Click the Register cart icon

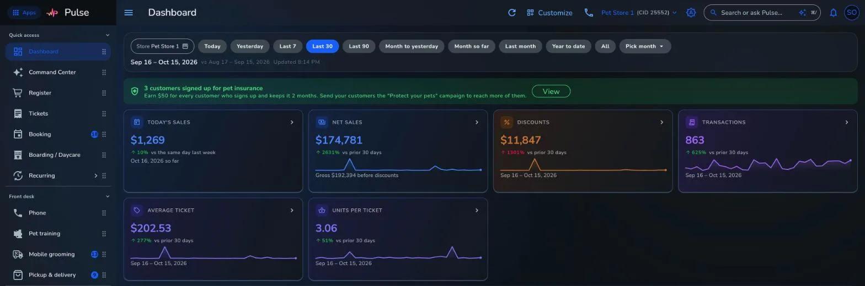(18, 93)
